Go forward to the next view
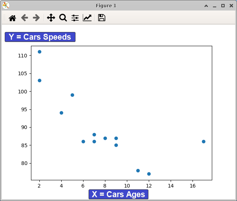Image resolution: width=237 pixels, height=201 pixels. (x=36, y=18)
